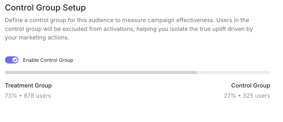Click the 325 users count
This screenshot has height=122, width=283.
tap(256, 96)
